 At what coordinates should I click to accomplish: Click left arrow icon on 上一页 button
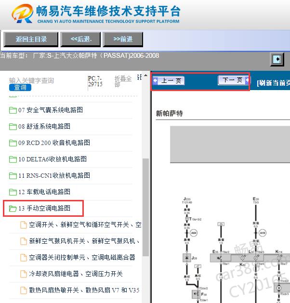click(155, 81)
